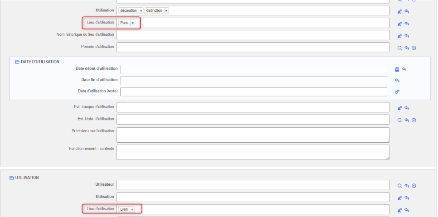Focus the Date début d'utilisation input
Viewport: 438px width, 217px height.
253,69
